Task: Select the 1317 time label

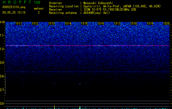Action: [117, 23]
